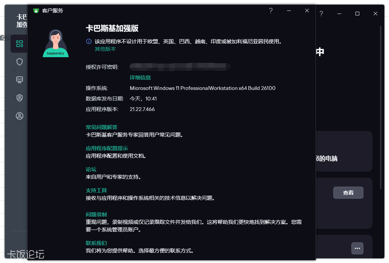
Task: Open the Identity profile sidebar icon
Action: pyautogui.click(x=19, y=116)
